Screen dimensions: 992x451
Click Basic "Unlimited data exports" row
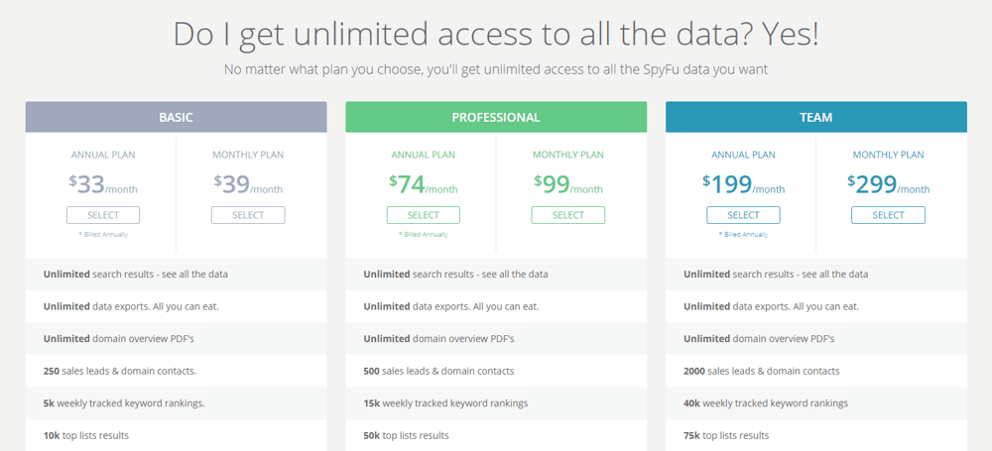point(176,307)
